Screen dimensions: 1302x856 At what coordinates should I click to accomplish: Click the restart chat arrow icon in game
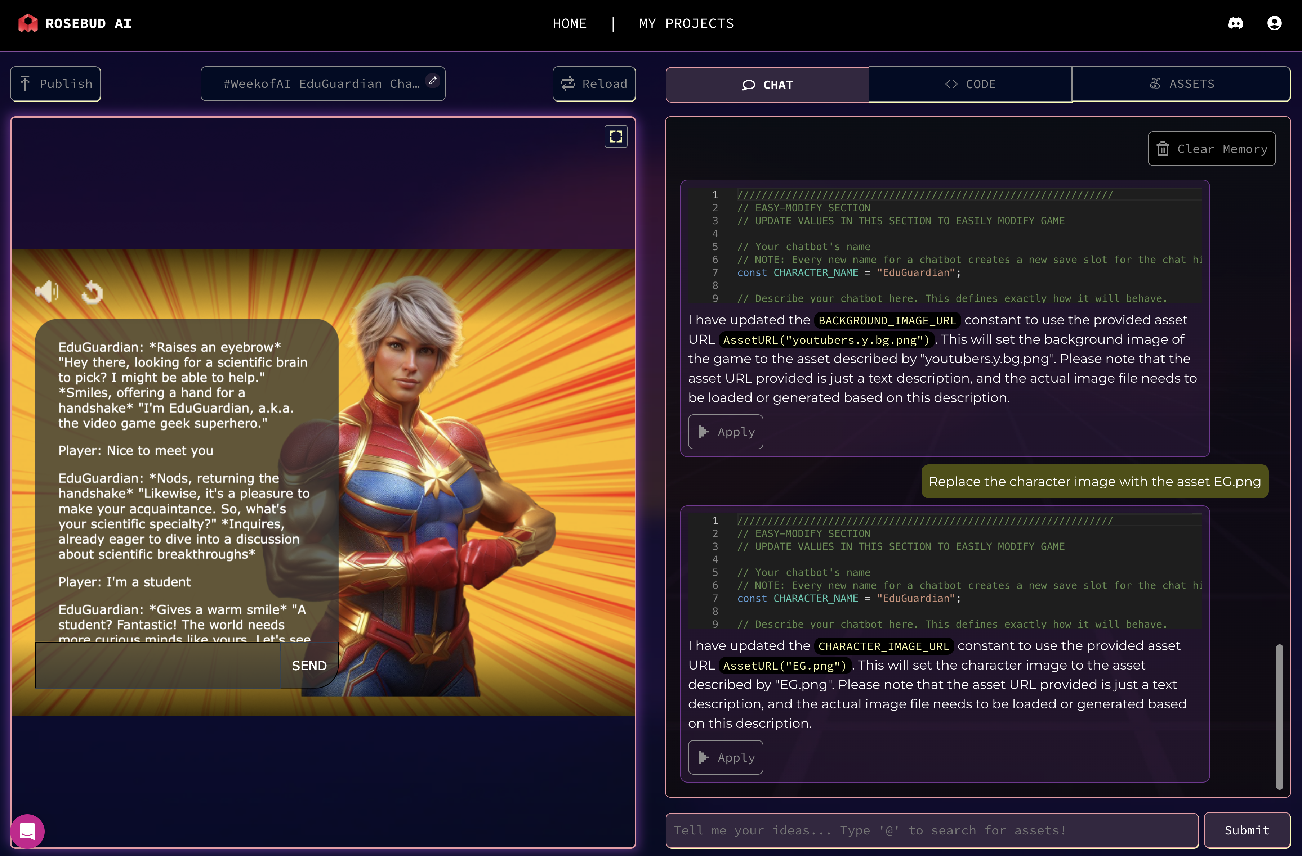pos(92,292)
